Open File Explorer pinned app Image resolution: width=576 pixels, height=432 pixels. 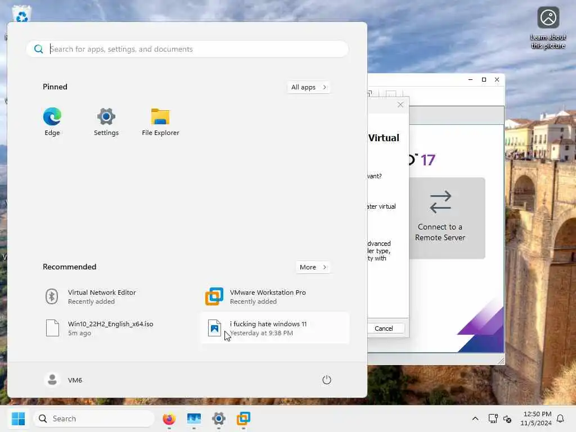click(160, 121)
